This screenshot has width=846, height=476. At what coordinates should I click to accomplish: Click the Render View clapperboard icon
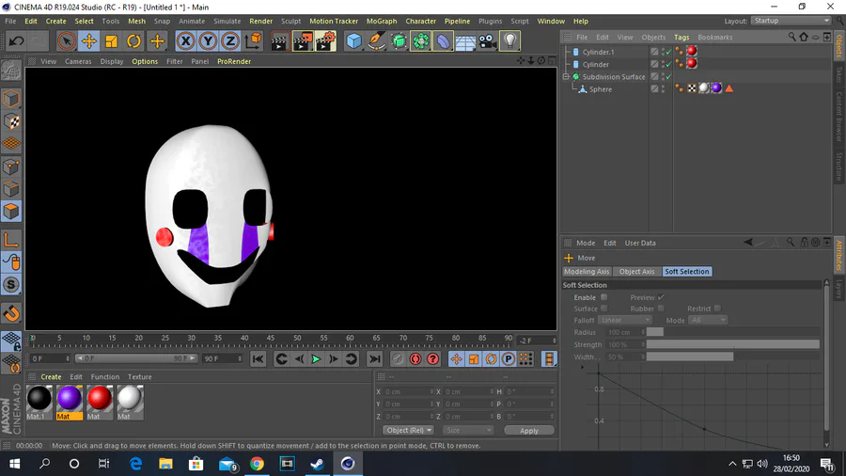click(279, 41)
